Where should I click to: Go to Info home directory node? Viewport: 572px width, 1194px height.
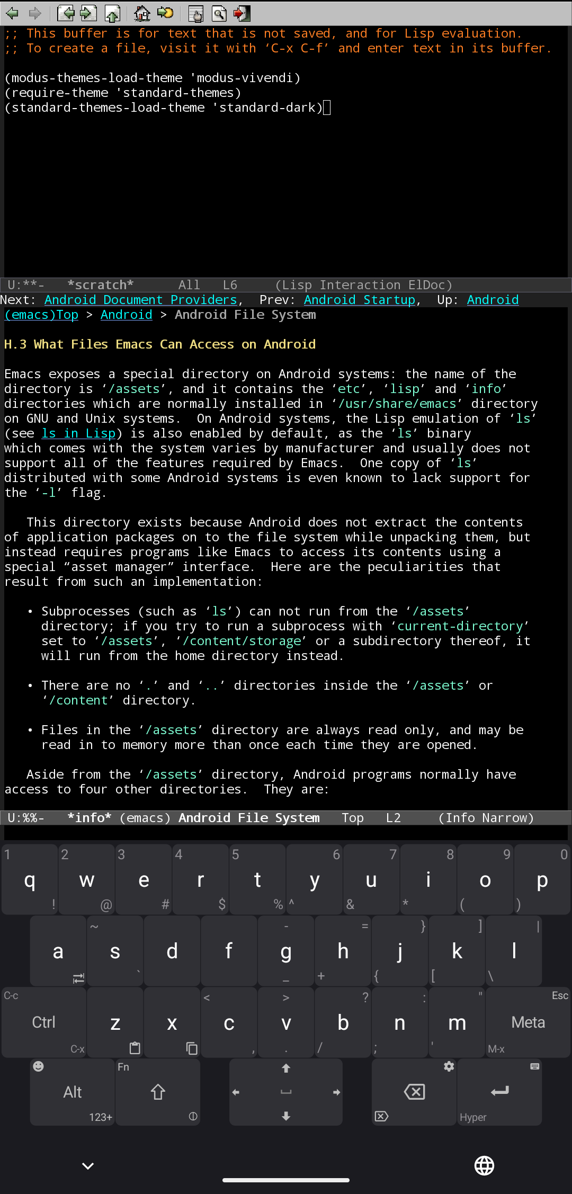(141, 13)
